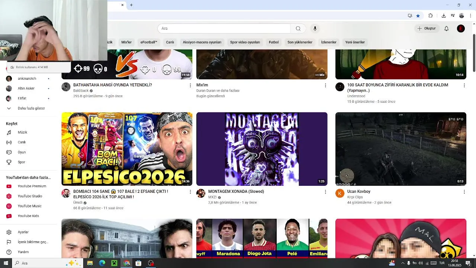
Task: Select the Canlı filter chip
Action: 170,42
